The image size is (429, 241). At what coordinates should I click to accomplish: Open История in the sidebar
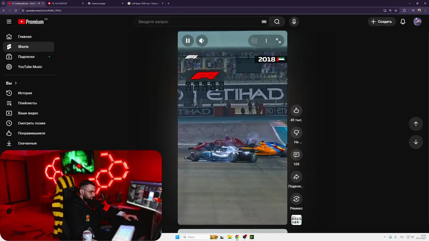[x=28, y=93]
